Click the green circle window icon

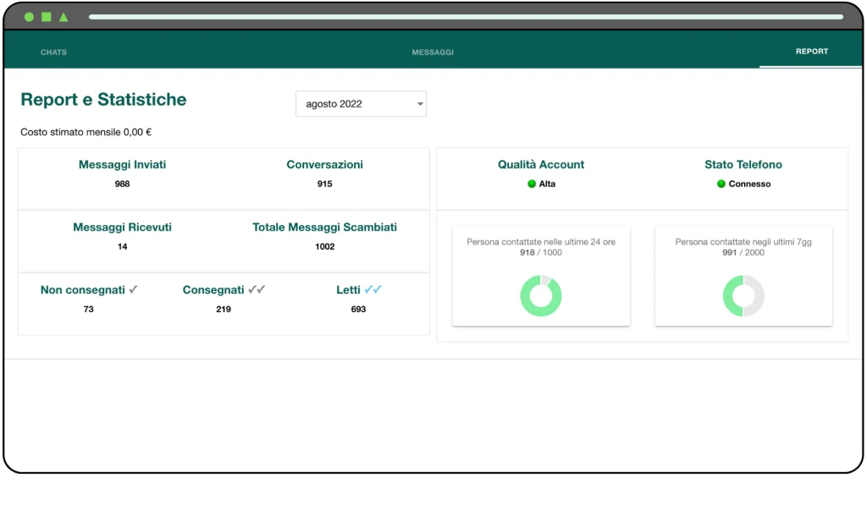[x=29, y=17]
